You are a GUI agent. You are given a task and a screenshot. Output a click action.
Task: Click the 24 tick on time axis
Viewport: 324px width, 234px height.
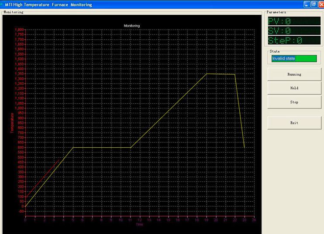click(x=254, y=220)
